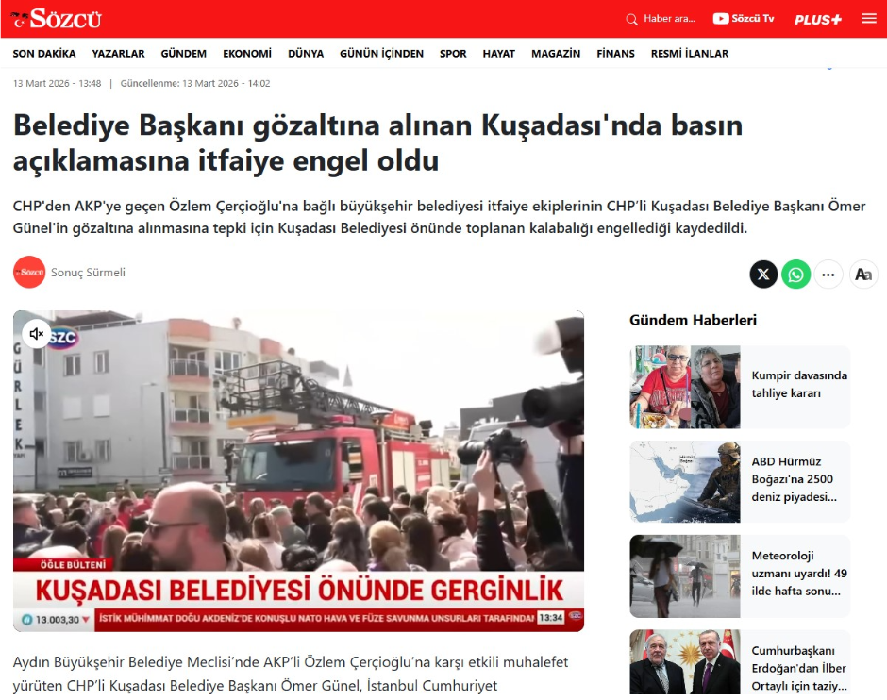Viewport: 887px width, 700px height.
Task: Open Sözcü TV YouTube link
Action: click(744, 19)
